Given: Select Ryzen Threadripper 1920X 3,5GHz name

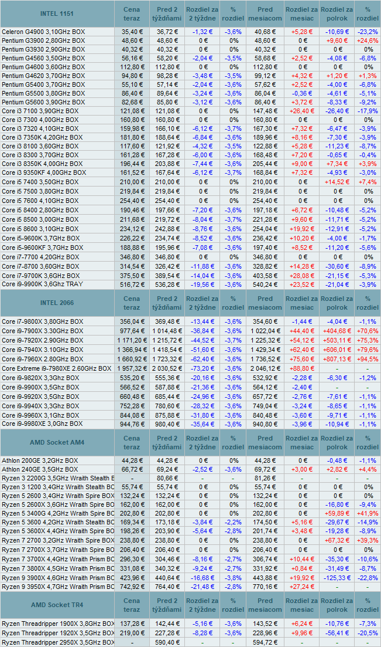Looking at the screenshot, I should pyautogui.click(x=58, y=633).
